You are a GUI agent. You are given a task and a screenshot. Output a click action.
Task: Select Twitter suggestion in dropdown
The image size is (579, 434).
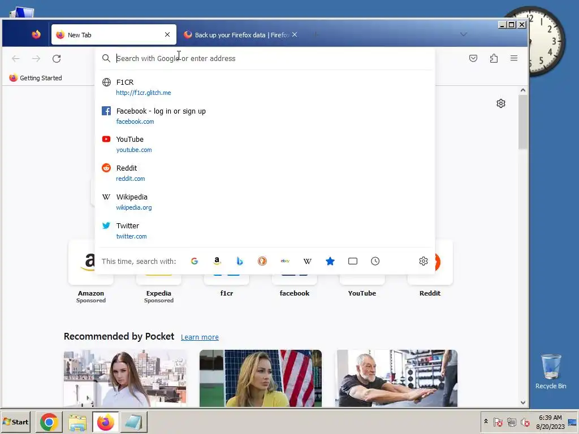[x=265, y=231]
